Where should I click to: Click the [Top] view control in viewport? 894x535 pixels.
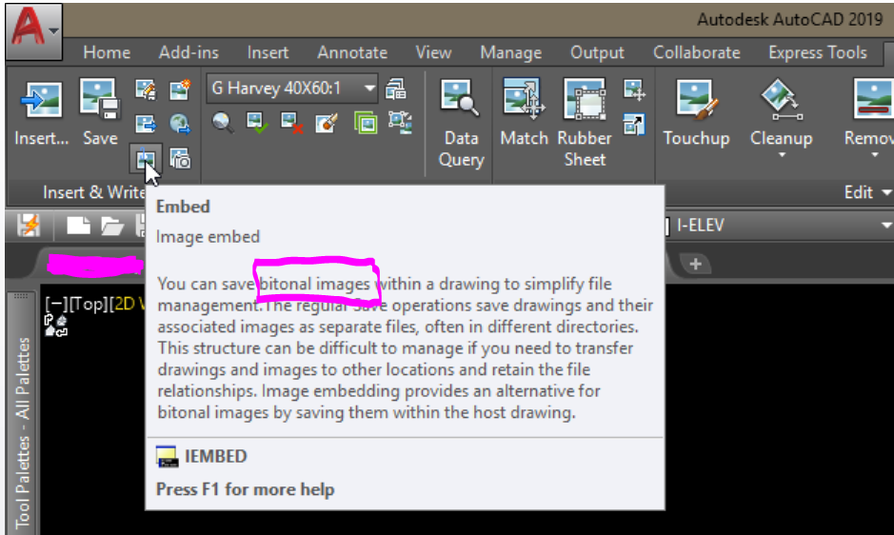(89, 304)
